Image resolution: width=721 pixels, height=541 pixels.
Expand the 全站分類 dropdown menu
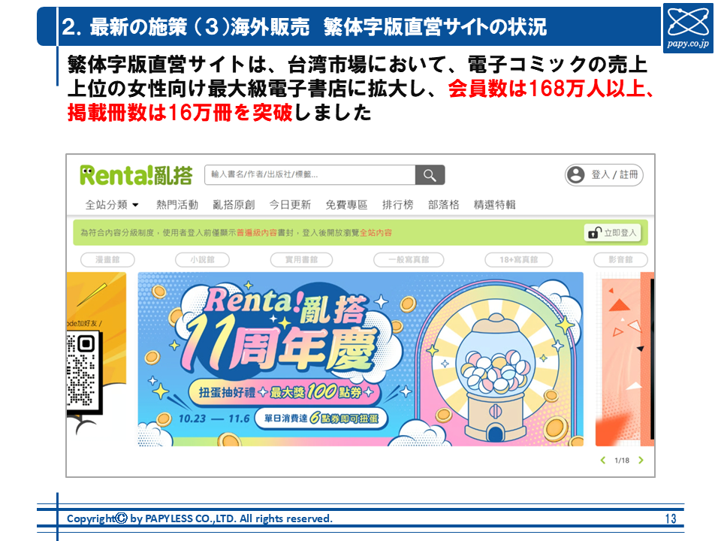[112, 204]
